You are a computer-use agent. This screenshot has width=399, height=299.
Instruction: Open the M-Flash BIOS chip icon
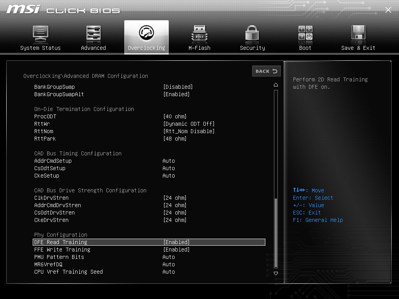199,33
